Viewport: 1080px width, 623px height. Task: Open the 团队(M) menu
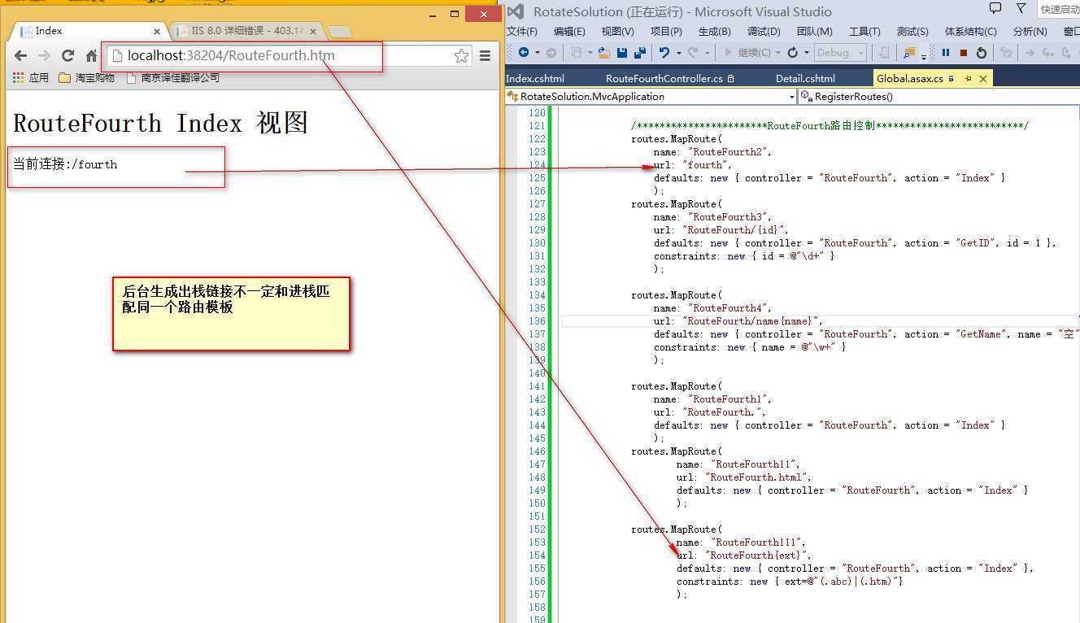click(814, 31)
